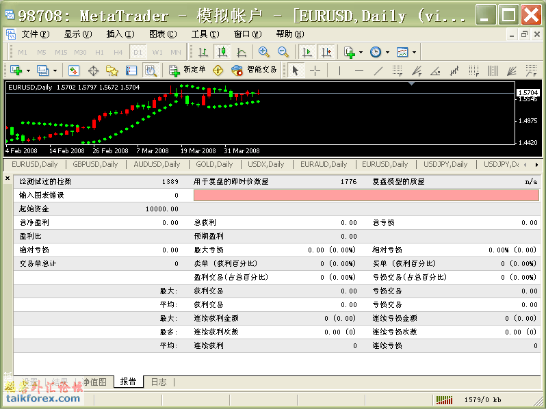Toggle chart auto scroll icon
Image resolution: width=546 pixels, height=409 pixels.
coord(307,52)
